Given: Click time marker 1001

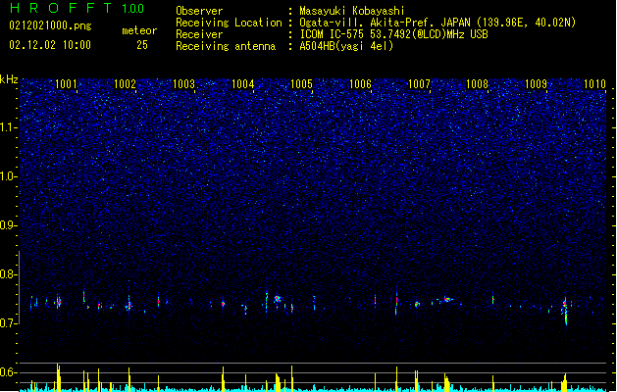Looking at the screenshot, I should [x=66, y=84].
